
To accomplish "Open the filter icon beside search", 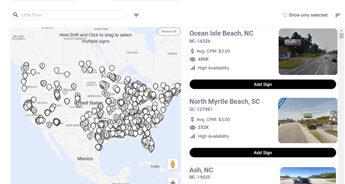I will [x=136, y=15].
